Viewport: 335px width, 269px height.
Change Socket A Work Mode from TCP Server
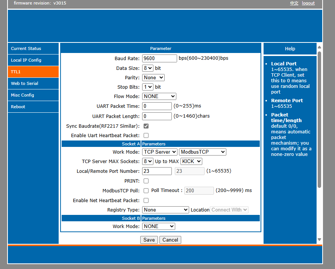(x=160, y=152)
